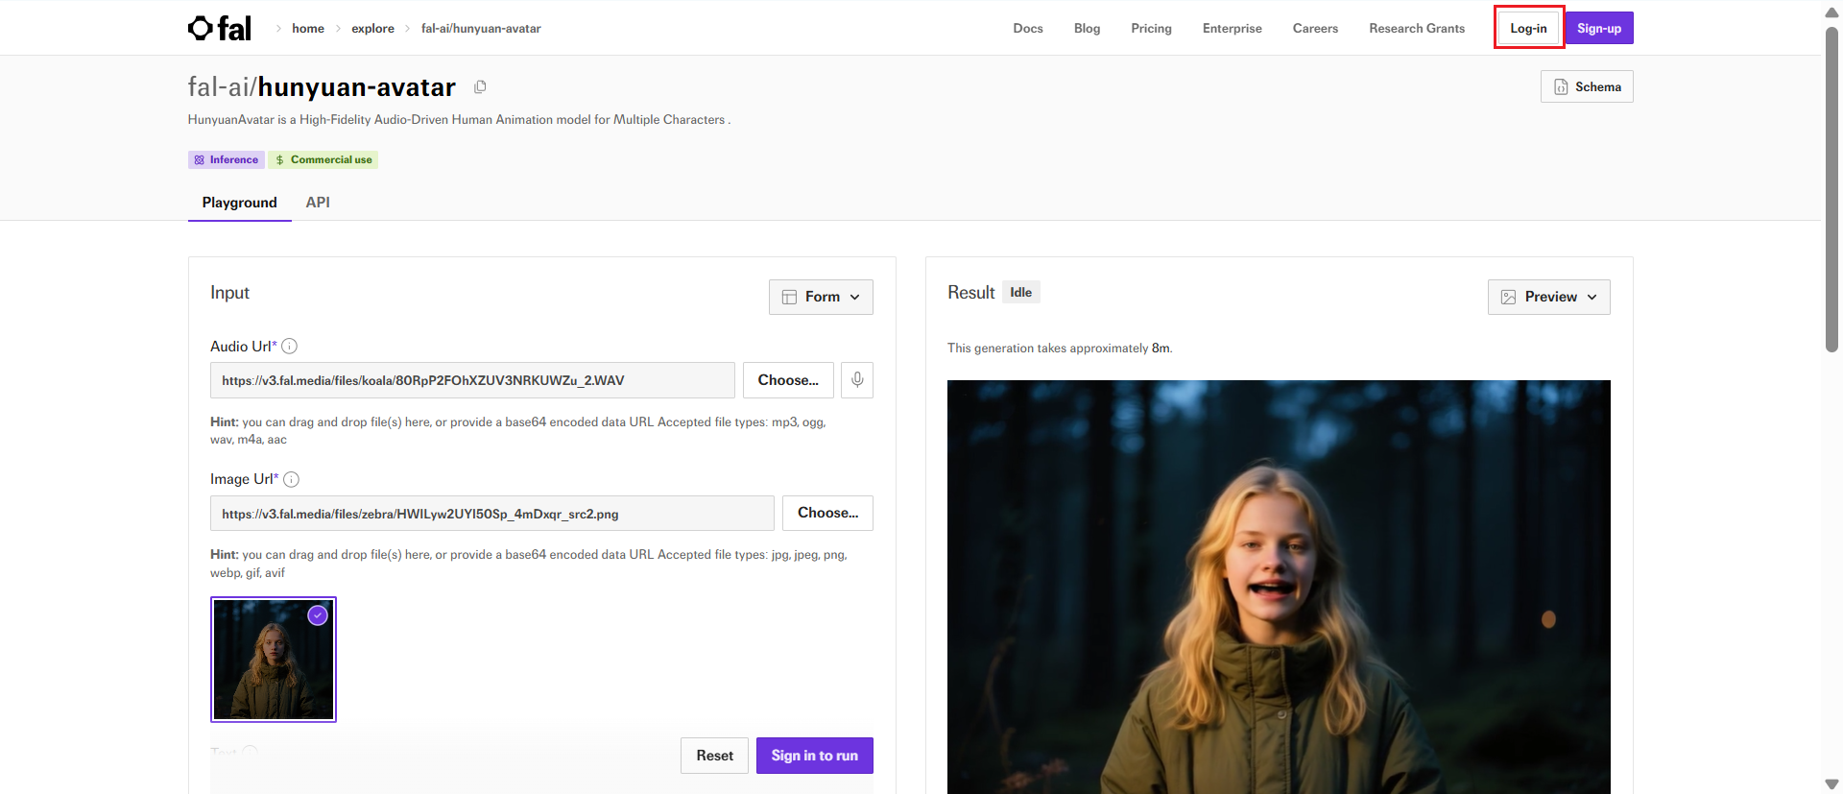Select the Playground tab
1843x794 pixels.
coord(239,203)
